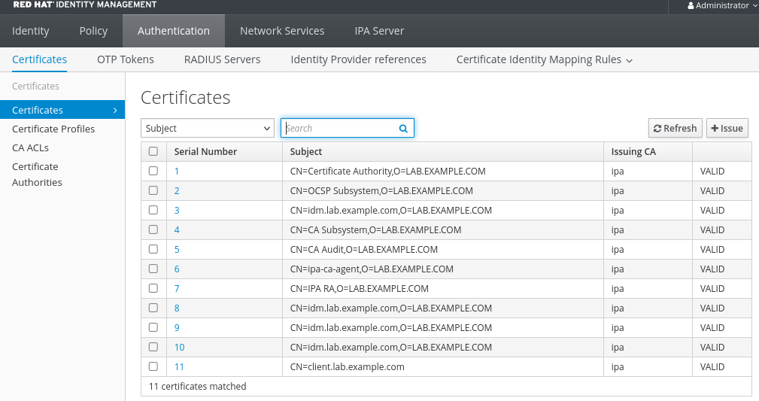Viewport: 759px width, 401px height.
Task: Select checkbox for IPA RA certificate
Action: point(153,288)
